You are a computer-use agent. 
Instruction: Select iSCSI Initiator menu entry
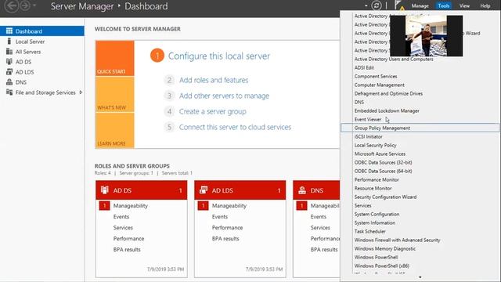368,136
